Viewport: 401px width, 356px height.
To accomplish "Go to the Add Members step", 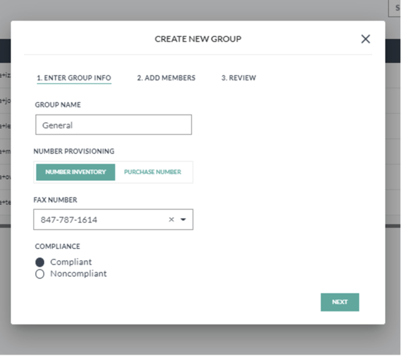I will pyautogui.click(x=166, y=78).
